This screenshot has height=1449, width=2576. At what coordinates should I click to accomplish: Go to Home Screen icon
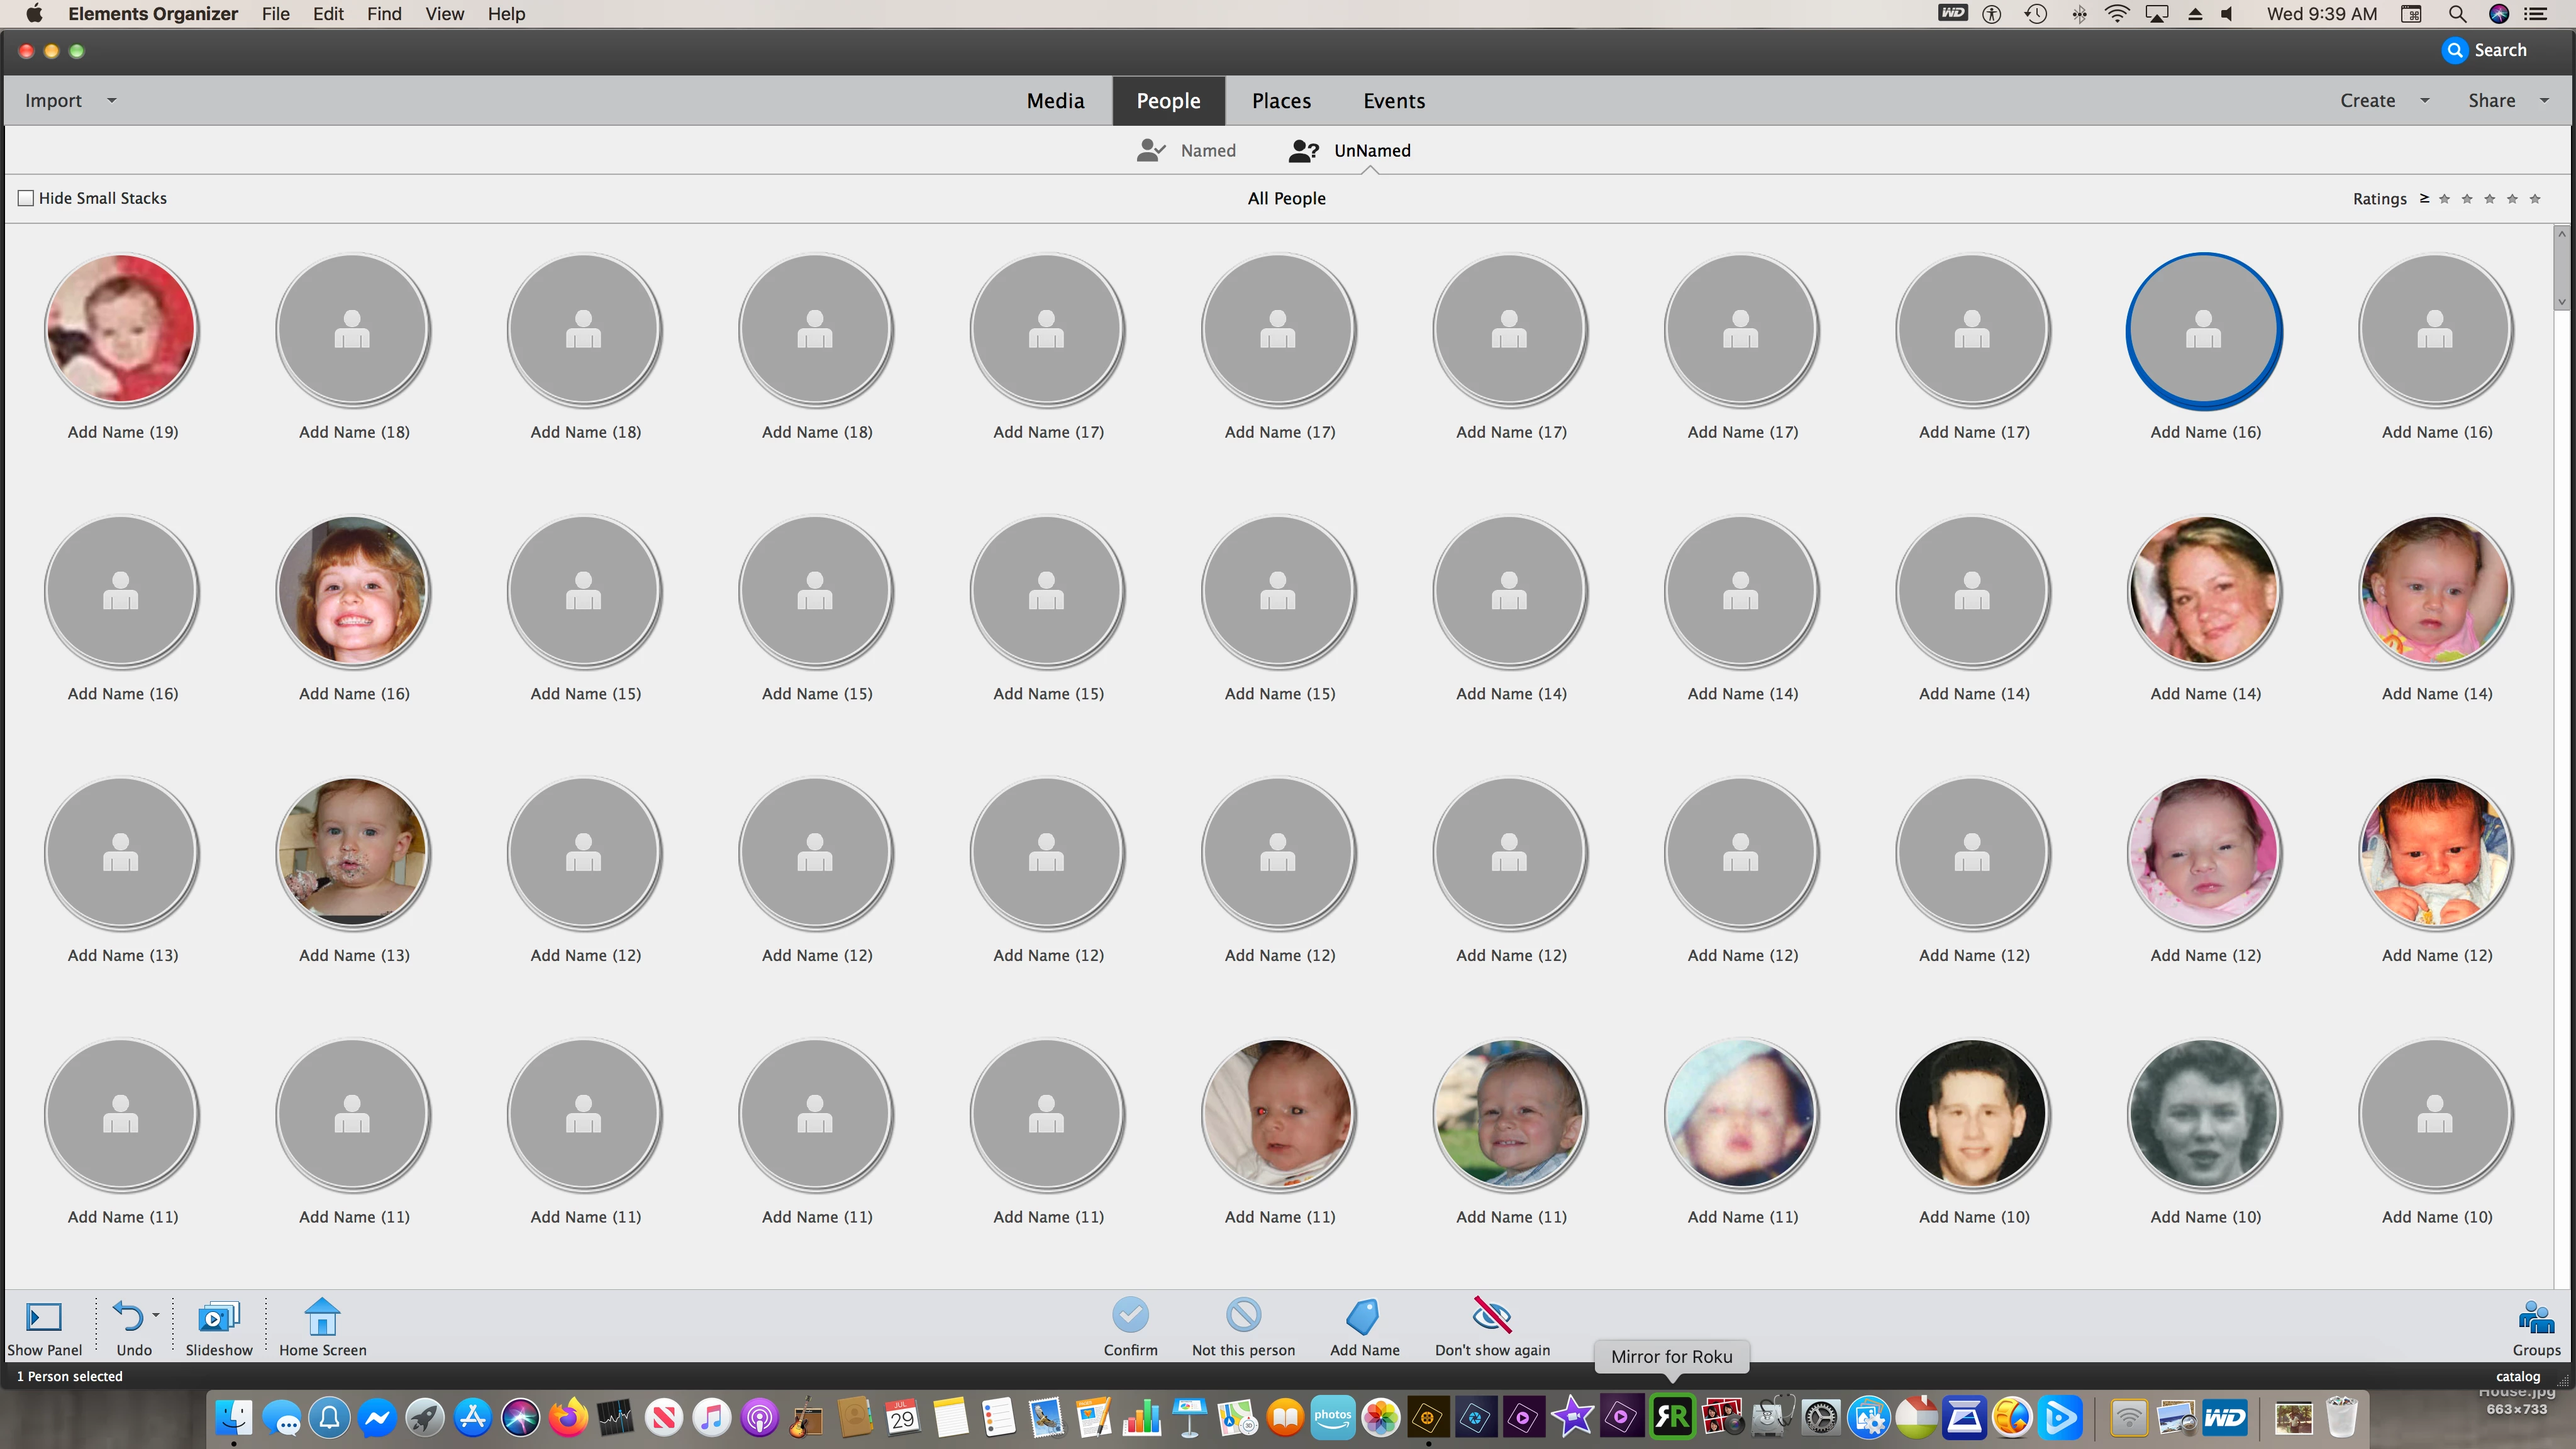322,1317
